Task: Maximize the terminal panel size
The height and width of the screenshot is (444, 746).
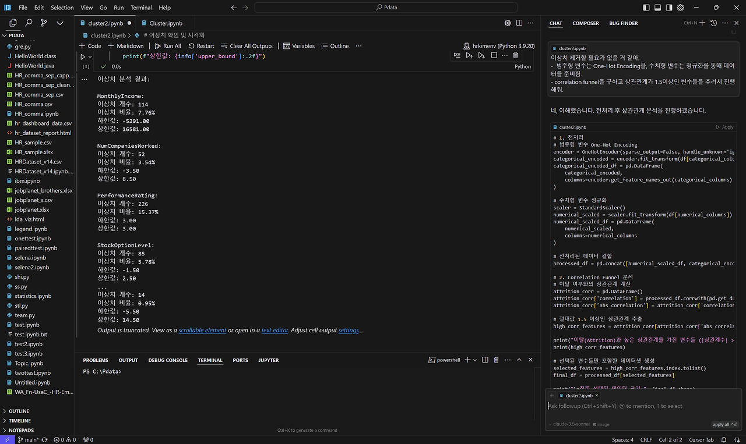Action: pos(519,360)
